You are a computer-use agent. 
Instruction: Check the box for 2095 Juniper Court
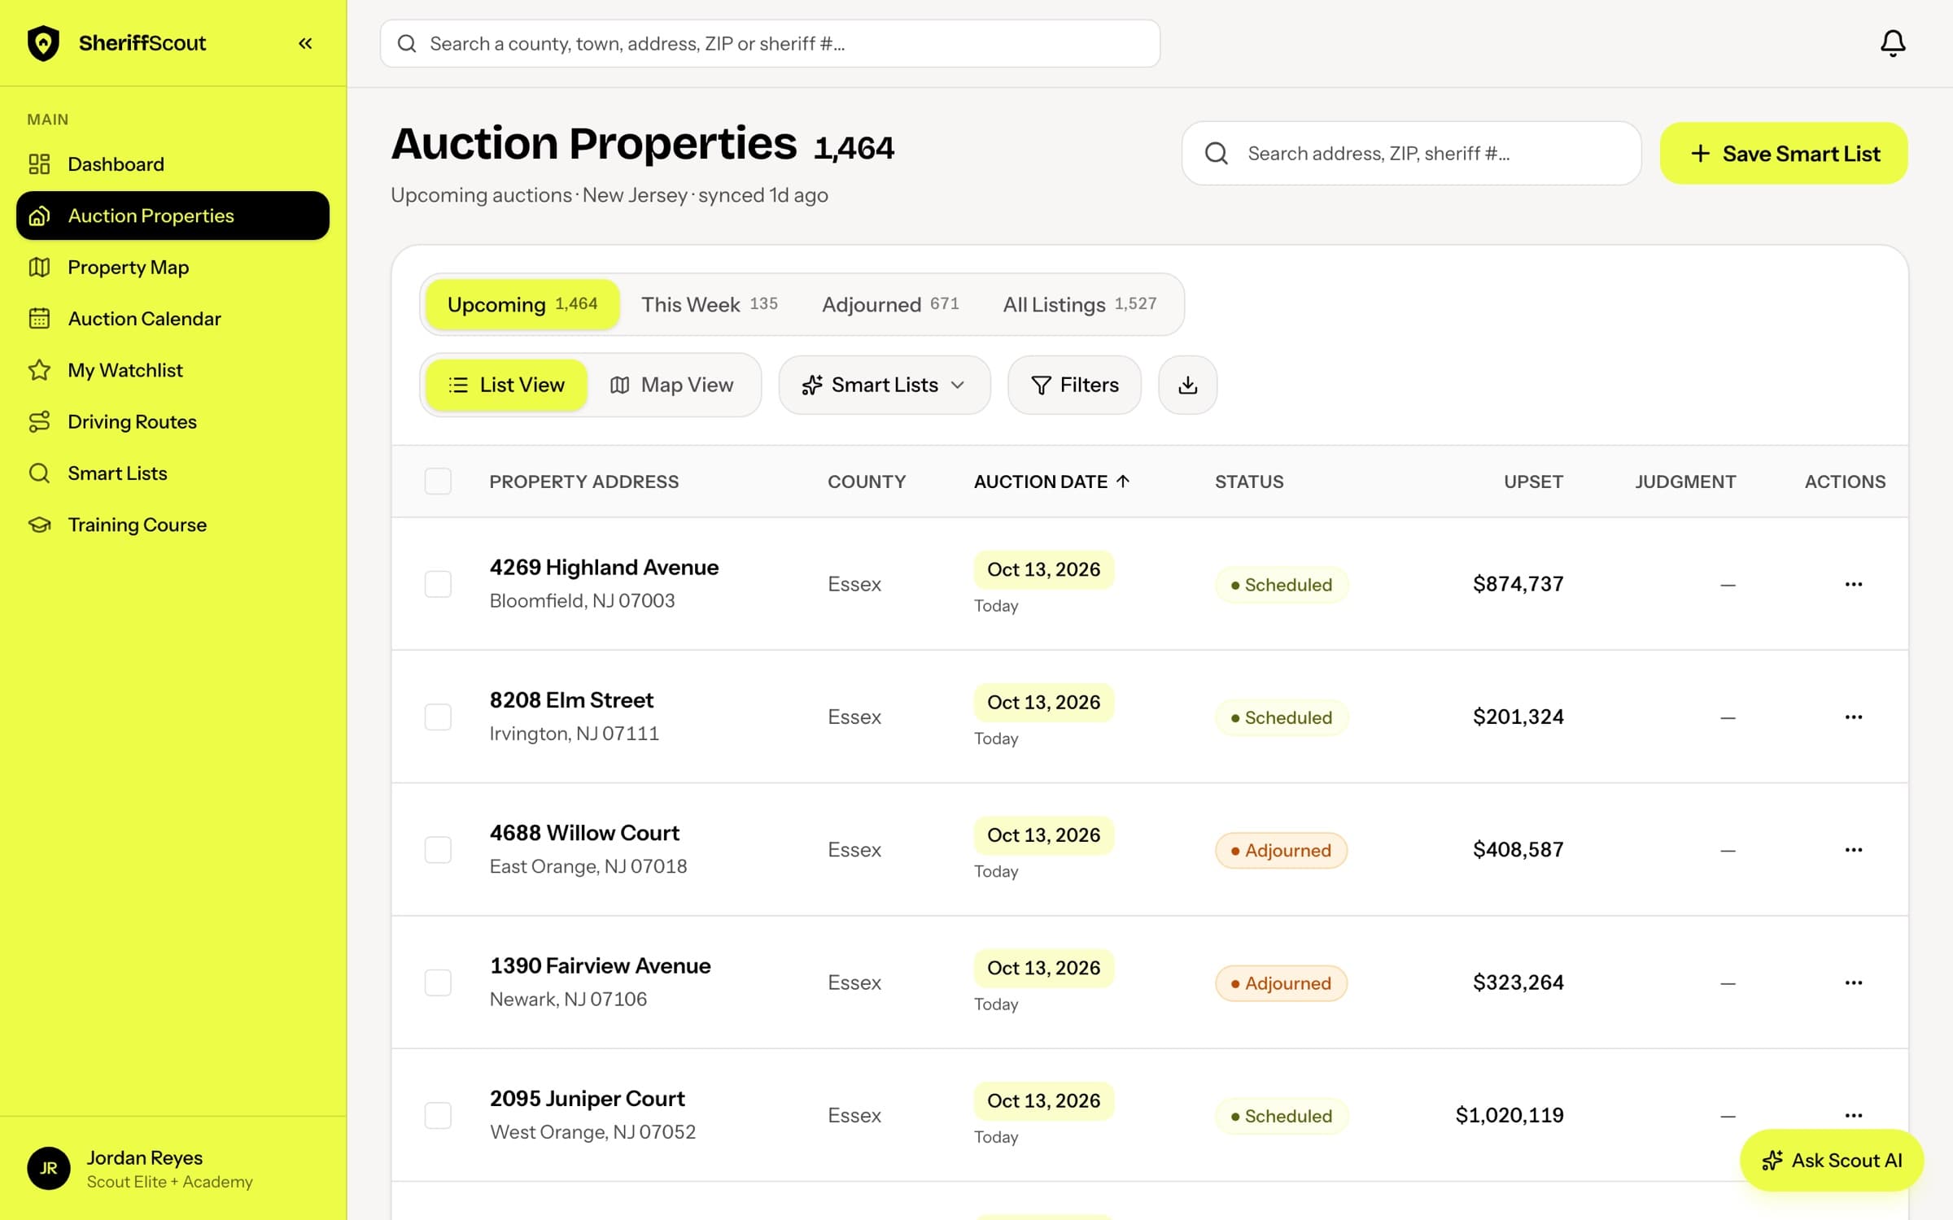[438, 1115]
